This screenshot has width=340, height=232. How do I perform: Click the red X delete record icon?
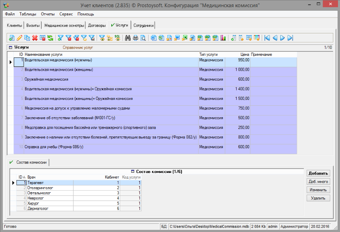pos(35,38)
